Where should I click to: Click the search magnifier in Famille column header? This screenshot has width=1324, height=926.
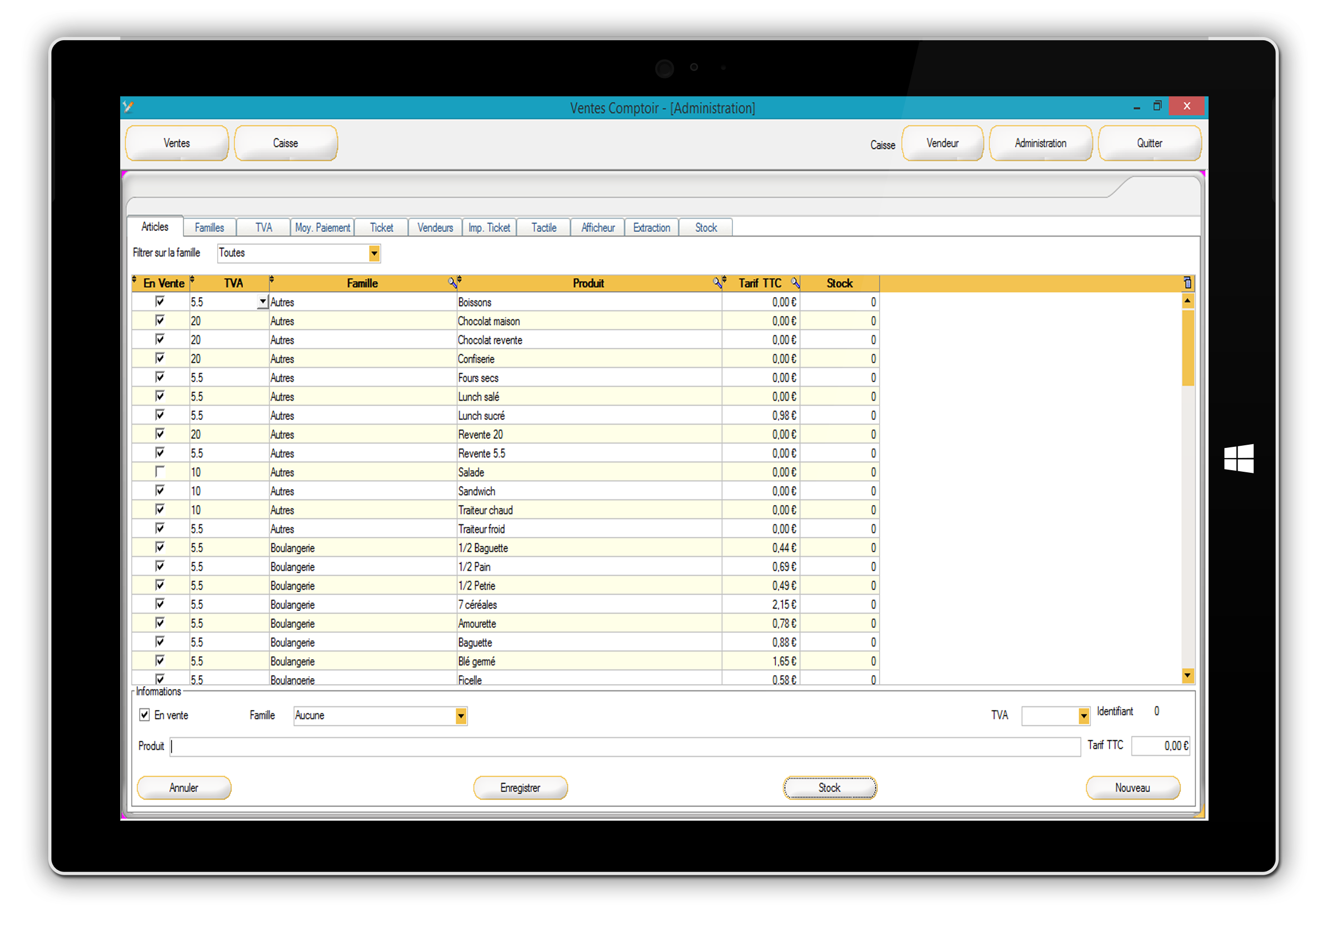[452, 283]
